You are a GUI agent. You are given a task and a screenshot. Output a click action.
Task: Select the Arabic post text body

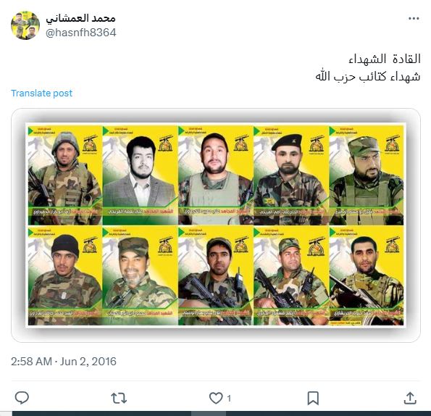pos(368,67)
